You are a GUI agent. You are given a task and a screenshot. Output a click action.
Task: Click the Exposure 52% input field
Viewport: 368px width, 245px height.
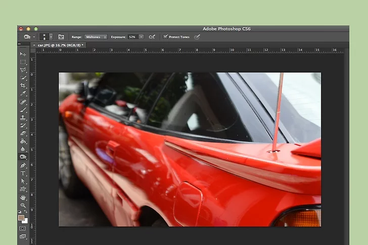click(132, 37)
